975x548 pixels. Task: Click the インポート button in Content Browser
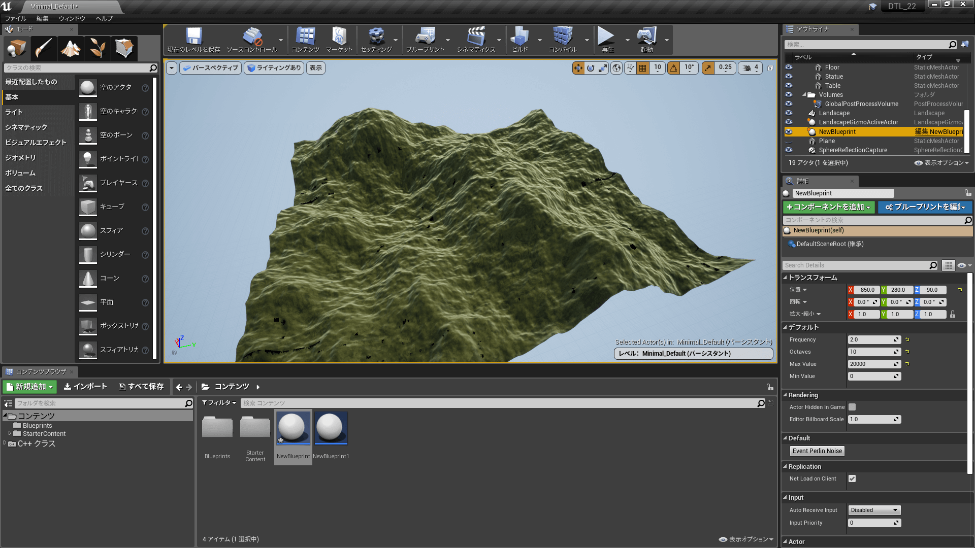coord(85,387)
